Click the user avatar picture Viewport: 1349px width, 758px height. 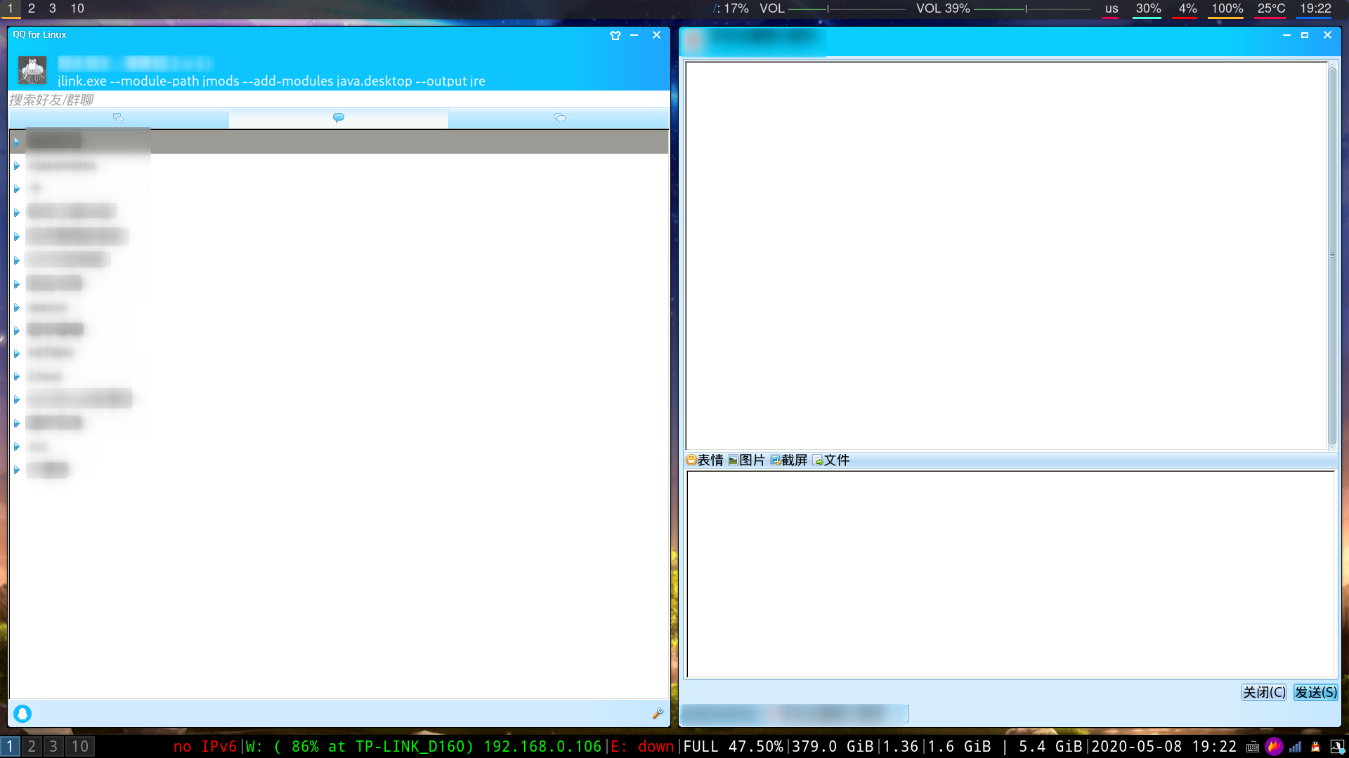tap(32, 70)
